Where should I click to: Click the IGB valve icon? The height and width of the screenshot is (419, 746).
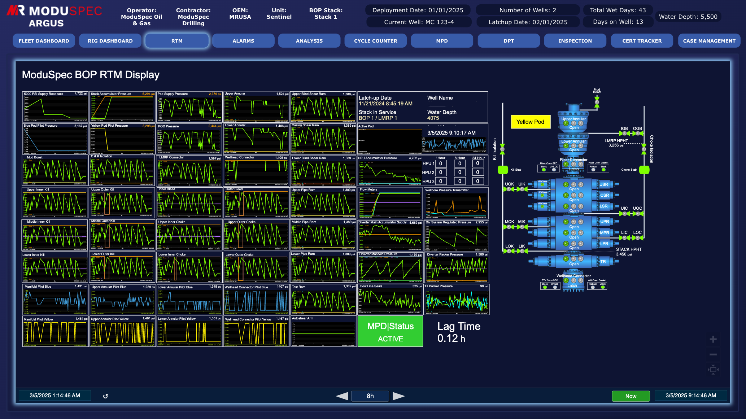tap(624, 134)
